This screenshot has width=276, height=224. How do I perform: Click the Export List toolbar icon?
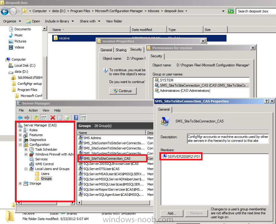[67, 118]
